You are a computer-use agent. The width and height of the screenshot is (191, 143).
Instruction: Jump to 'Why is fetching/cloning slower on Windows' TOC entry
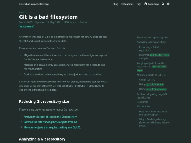point(155,123)
